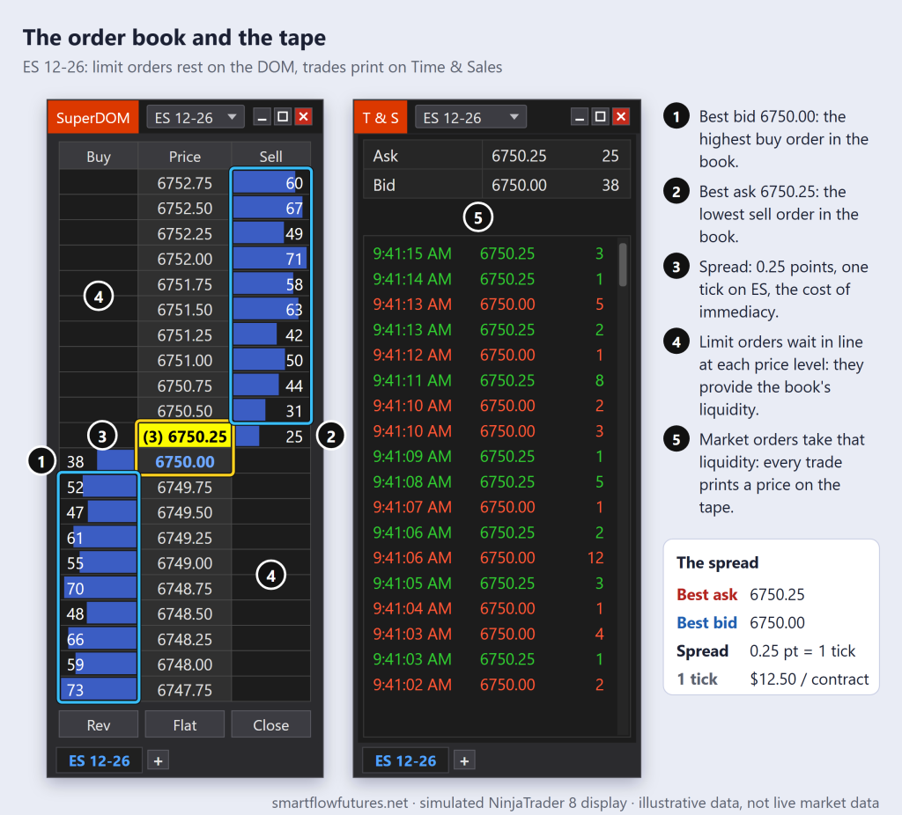Click sell cell with size 50 at 6751.00

pyautogui.click(x=271, y=360)
